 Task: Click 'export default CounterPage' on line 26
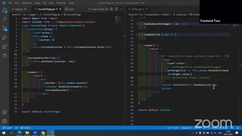(41, 112)
